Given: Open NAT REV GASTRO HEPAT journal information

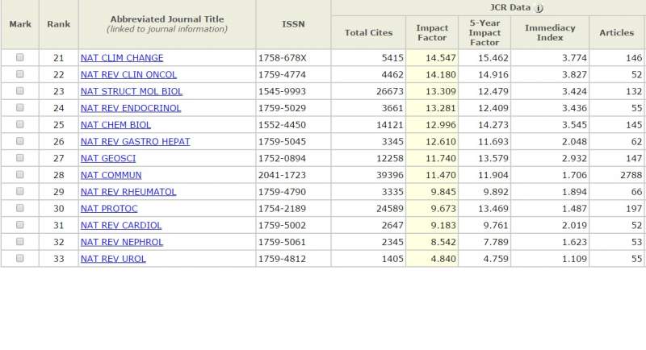Looking at the screenshot, I should (x=136, y=141).
